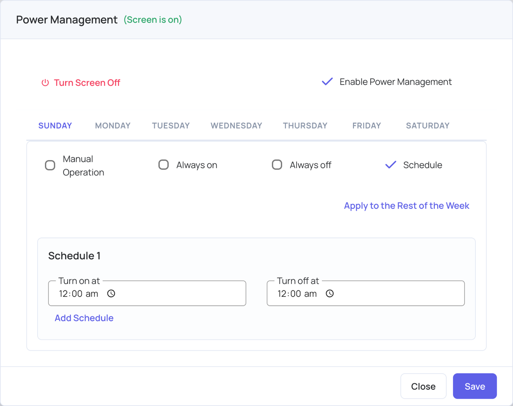Image resolution: width=513 pixels, height=406 pixels.
Task: Select the Always on checkbox
Action: pos(164,165)
